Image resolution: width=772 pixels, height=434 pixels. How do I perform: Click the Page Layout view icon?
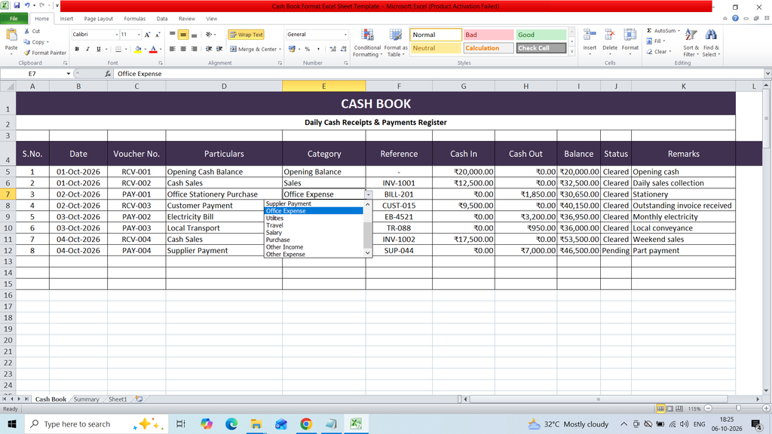pos(670,409)
